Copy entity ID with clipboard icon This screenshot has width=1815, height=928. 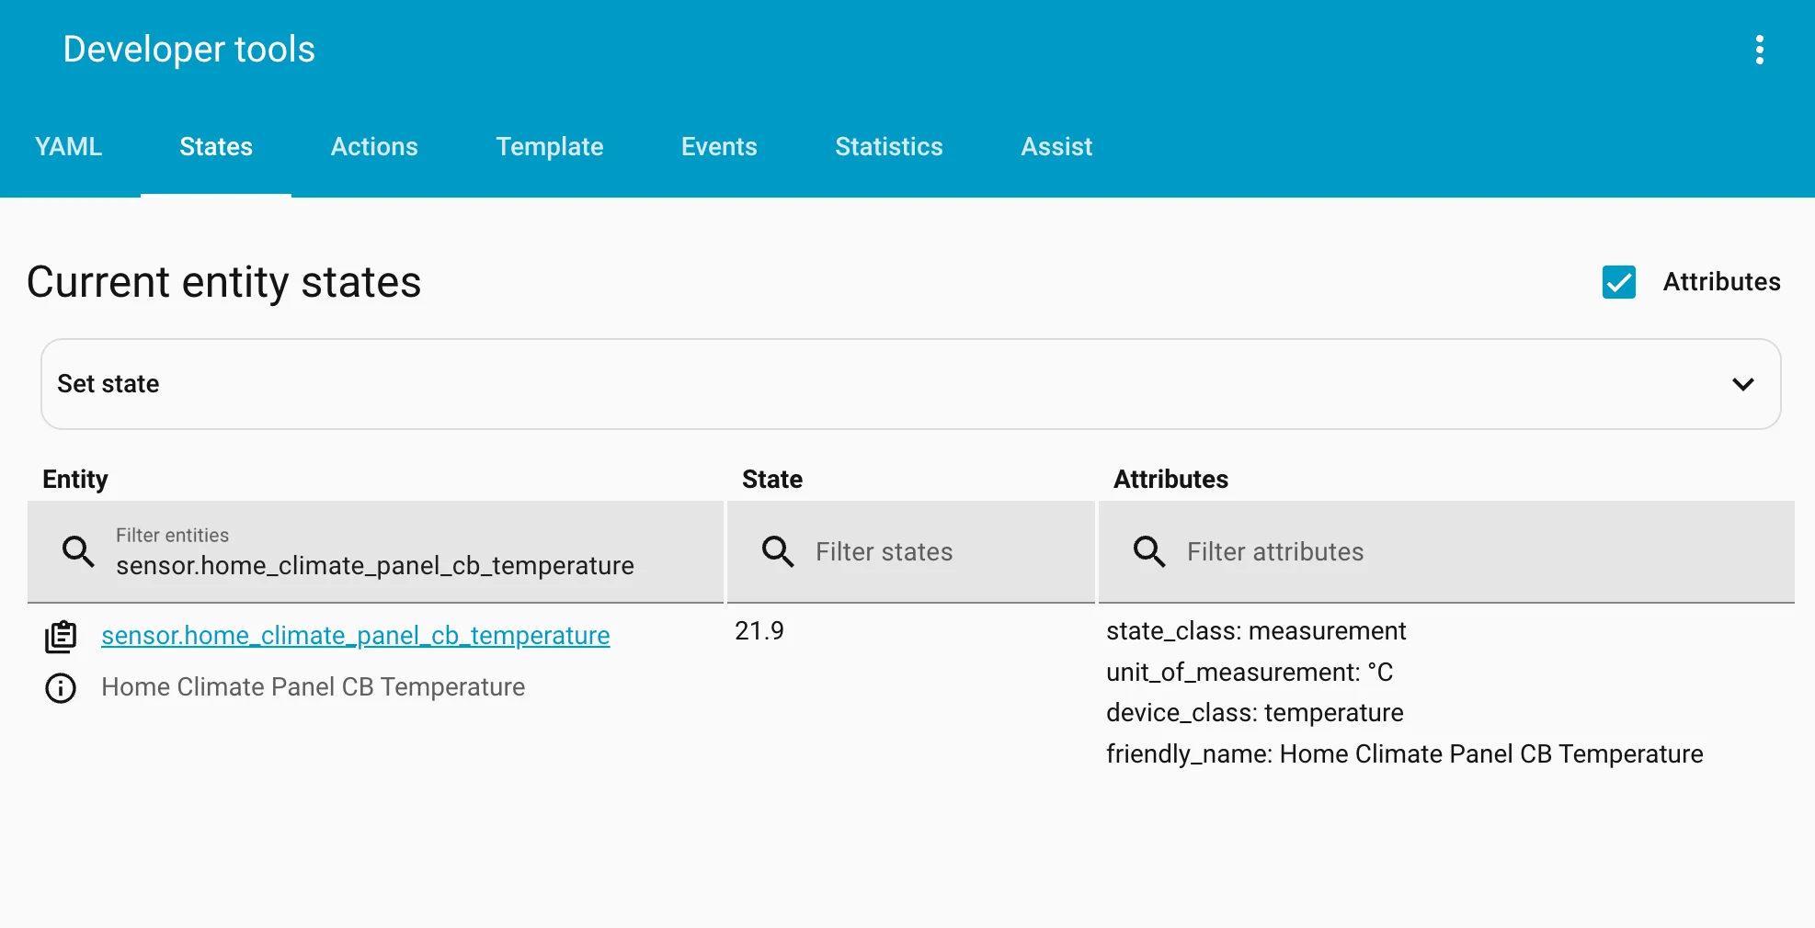click(61, 637)
